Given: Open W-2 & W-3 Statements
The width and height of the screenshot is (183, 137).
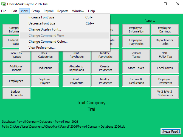Looking at the screenshot, I should (x=165, y=93).
